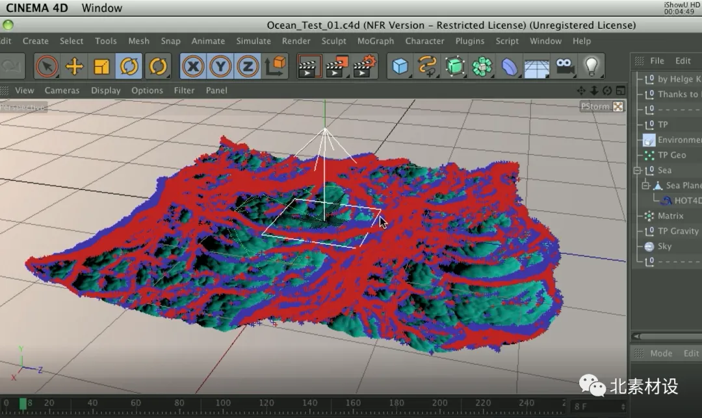Open the MoGraph menu
This screenshot has height=418, width=702.
[376, 41]
